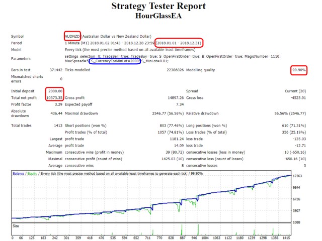Viewport: 322px width, 241px height.
Task: Click the consecutive losses count '10 (-650.16)'
Action: point(295,152)
